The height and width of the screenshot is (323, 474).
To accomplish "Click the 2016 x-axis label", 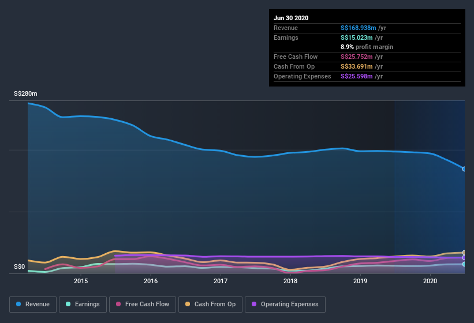I will pos(151,281).
